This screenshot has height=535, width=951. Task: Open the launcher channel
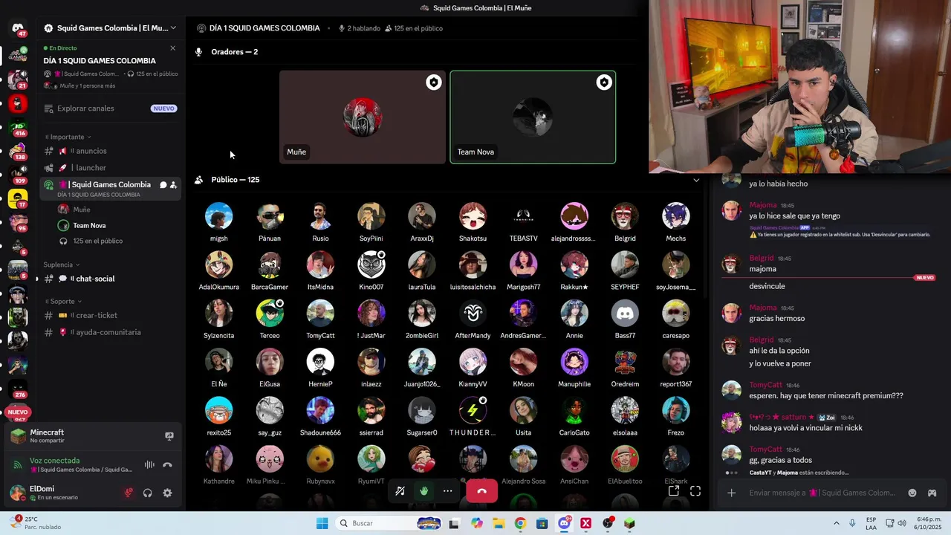110,168
